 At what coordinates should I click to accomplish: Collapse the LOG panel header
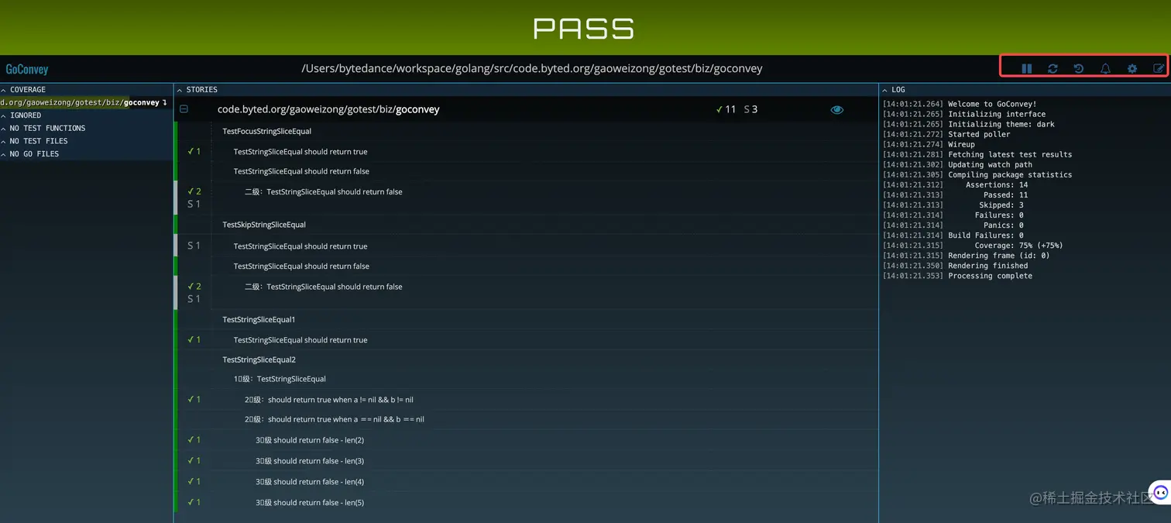coord(1025,90)
